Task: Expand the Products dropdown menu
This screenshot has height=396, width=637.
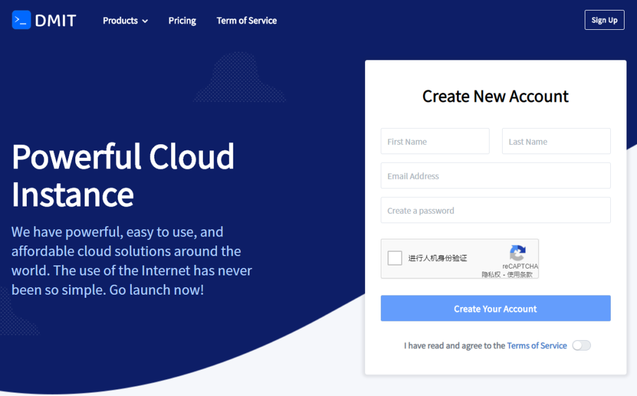Action: (125, 21)
